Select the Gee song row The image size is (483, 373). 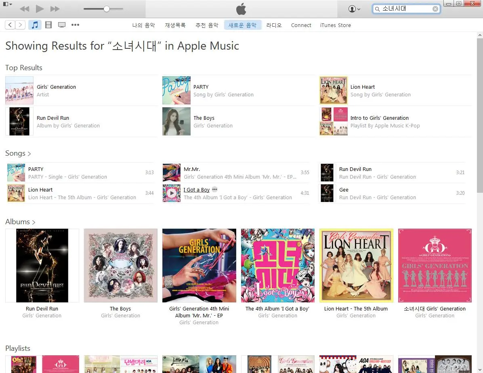point(392,193)
